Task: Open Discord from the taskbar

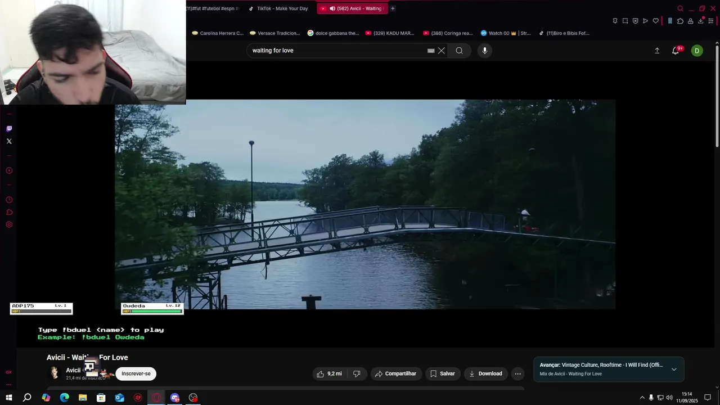Action: (175, 398)
